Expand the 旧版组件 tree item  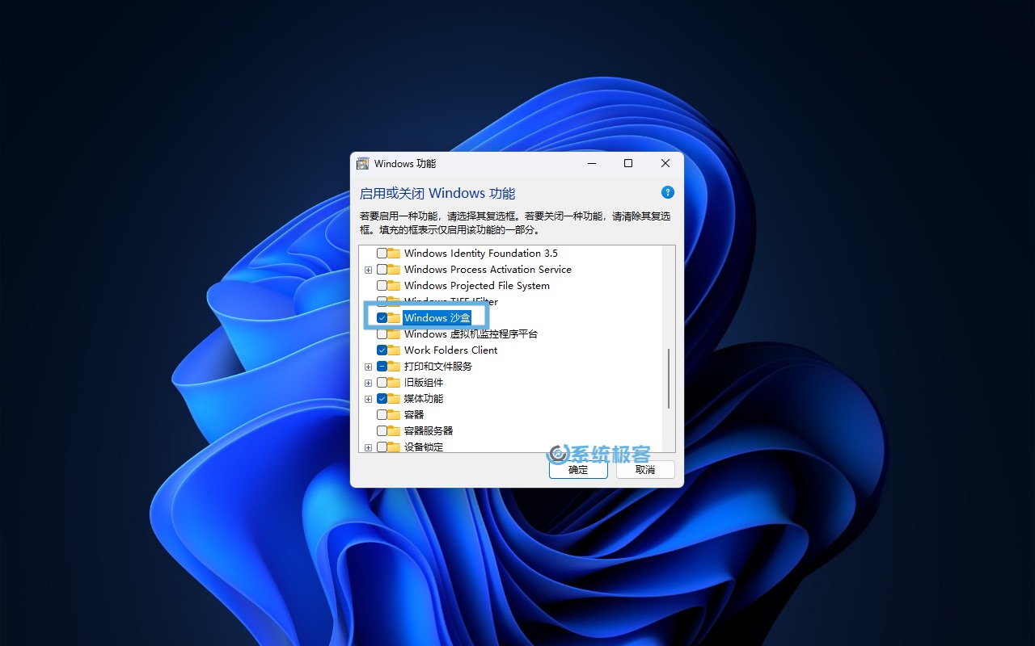click(368, 382)
